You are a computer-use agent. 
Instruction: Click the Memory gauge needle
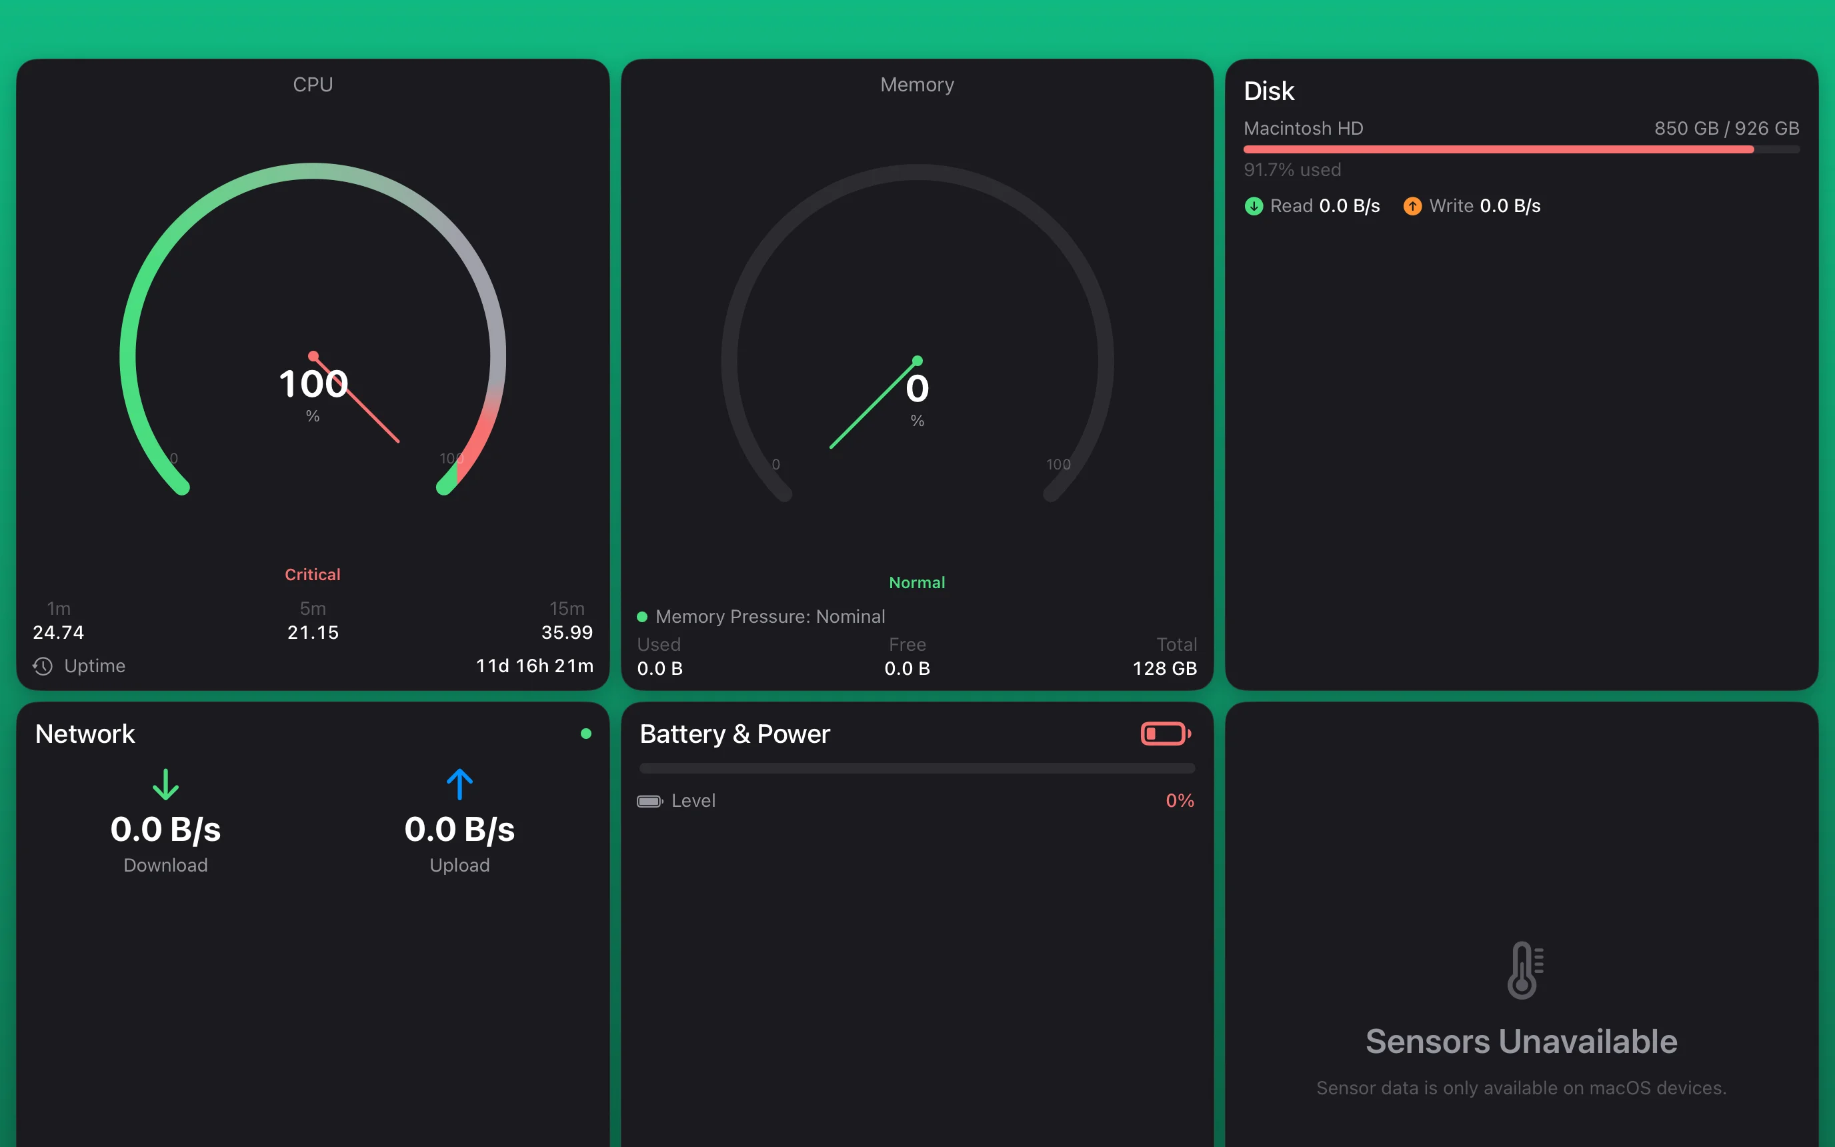click(x=874, y=403)
